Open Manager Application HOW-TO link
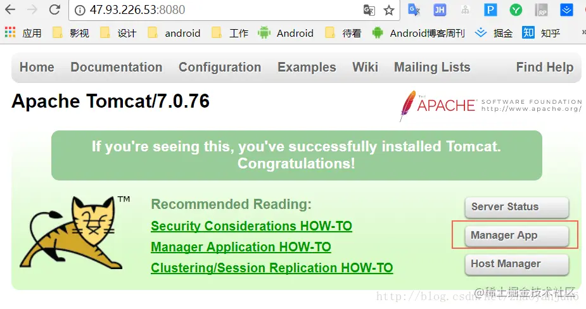The height and width of the screenshot is (309, 586). pyautogui.click(x=241, y=247)
